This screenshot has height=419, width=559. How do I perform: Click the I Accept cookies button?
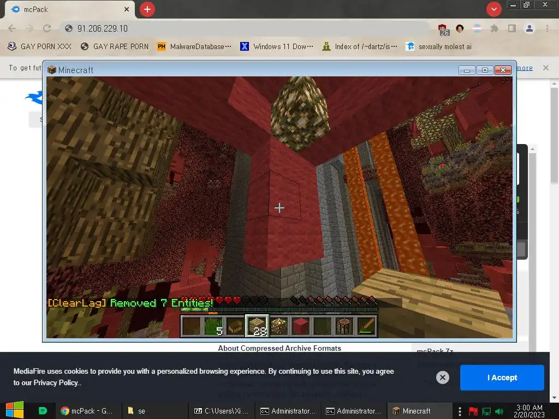tap(502, 378)
